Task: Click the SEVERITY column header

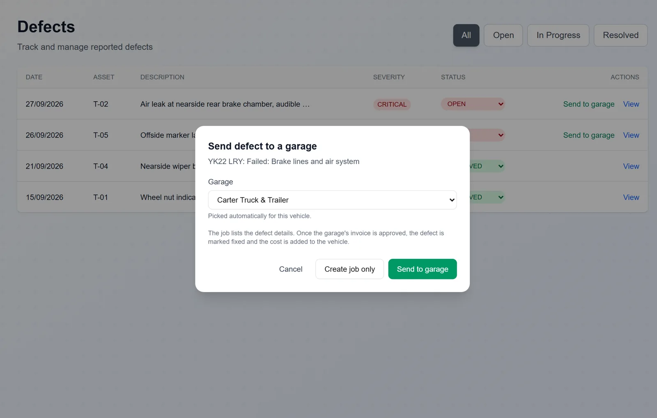Action: pos(389,77)
